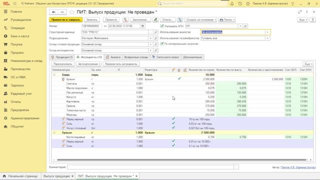Click the Записать button
Screen dimensions: 320x180
(x=92, y=19)
